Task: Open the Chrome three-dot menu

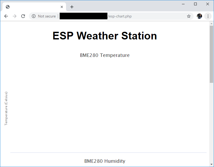Action: click(x=208, y=16)
